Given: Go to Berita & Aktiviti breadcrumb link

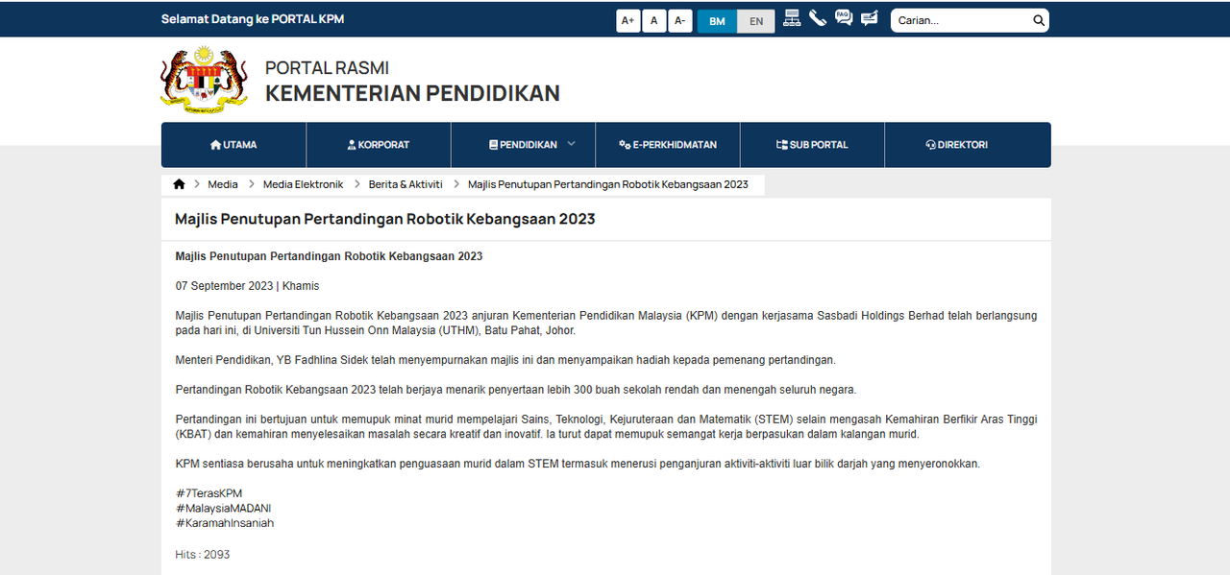Looking at the screenshot, I should [406, 184].
